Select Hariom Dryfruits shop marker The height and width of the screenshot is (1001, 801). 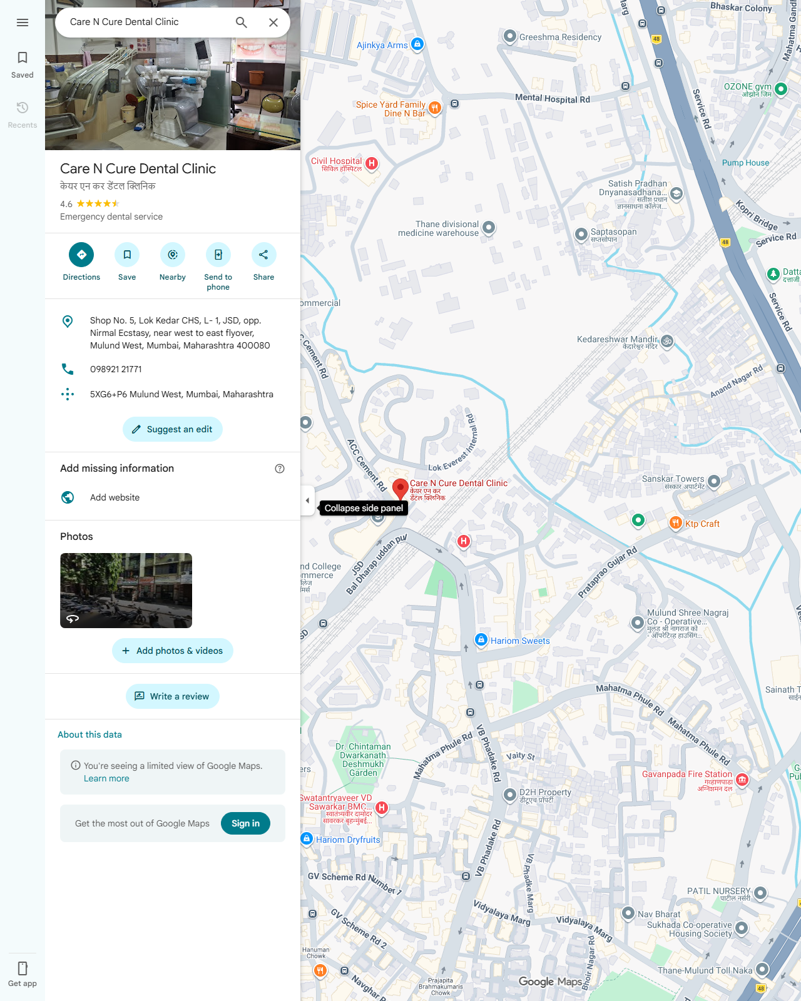(x=307, y=838)
